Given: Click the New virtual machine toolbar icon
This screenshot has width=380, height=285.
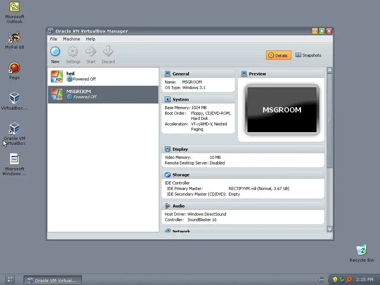Looking at the screenshot, I should tap(55, 51).
